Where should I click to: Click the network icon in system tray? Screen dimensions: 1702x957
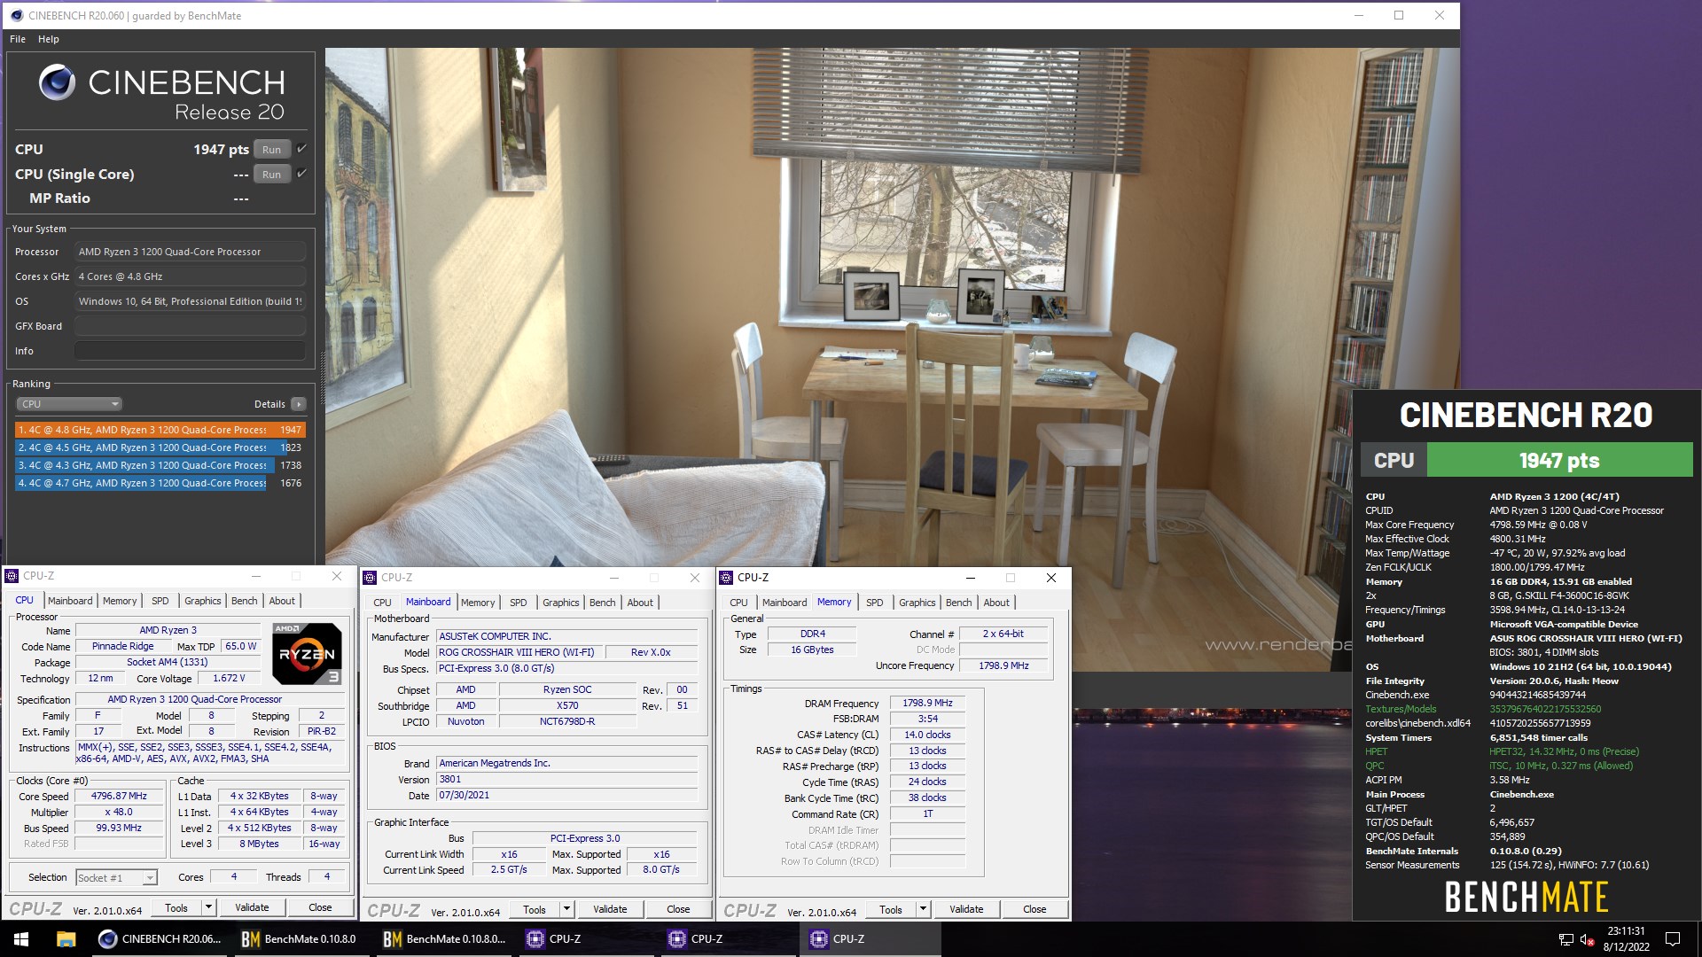[x=1565, y=939]
